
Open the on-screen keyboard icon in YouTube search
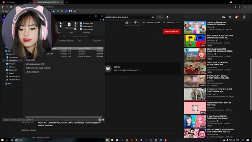153,17
